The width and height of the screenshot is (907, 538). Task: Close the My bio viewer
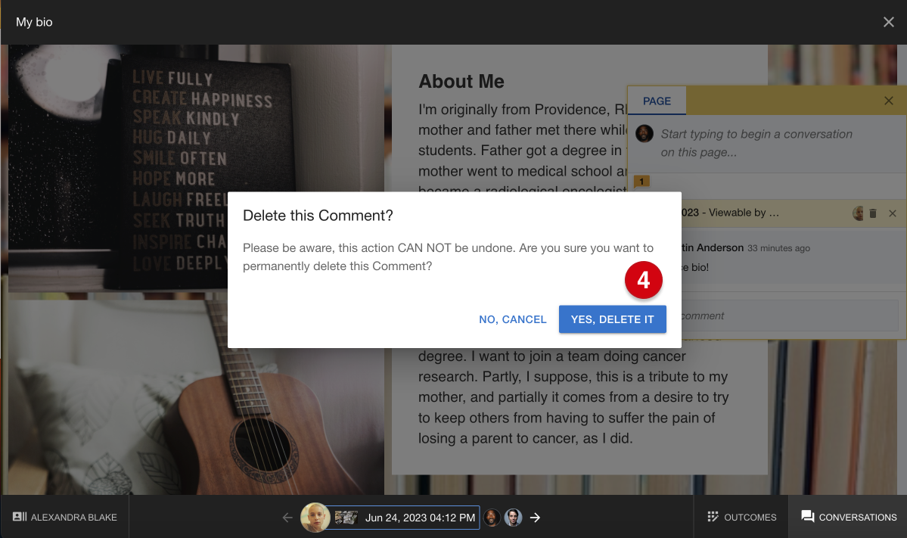(889, 22)
